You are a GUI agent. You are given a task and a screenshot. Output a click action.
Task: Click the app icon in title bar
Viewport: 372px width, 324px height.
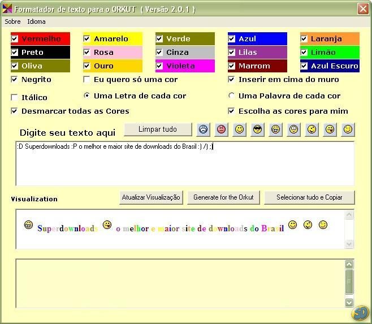[7, 9]
